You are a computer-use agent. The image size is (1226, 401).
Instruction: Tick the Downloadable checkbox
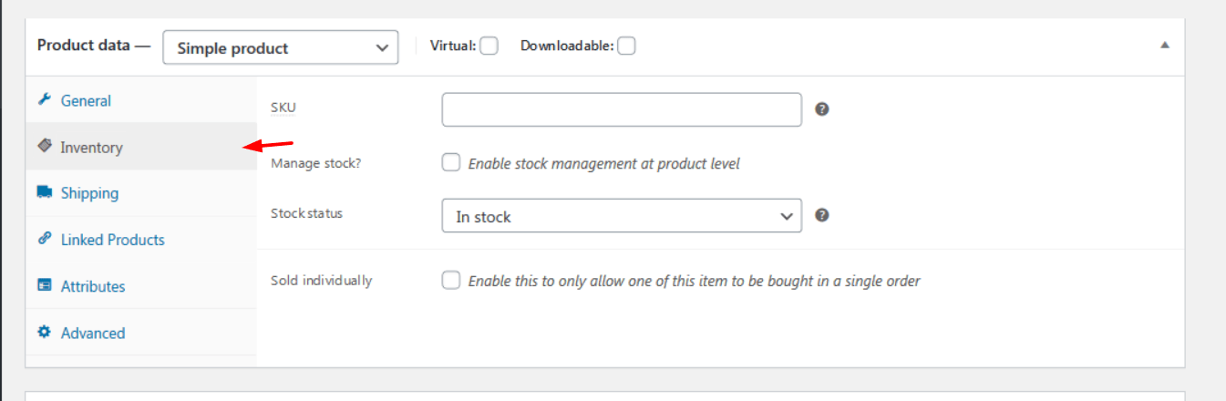pos(626,46)
